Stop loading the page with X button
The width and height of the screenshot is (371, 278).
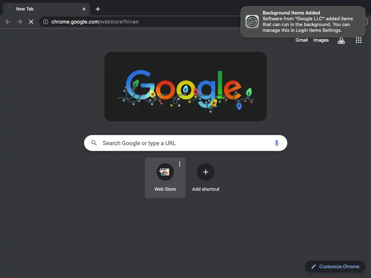[x=31, y=22]
